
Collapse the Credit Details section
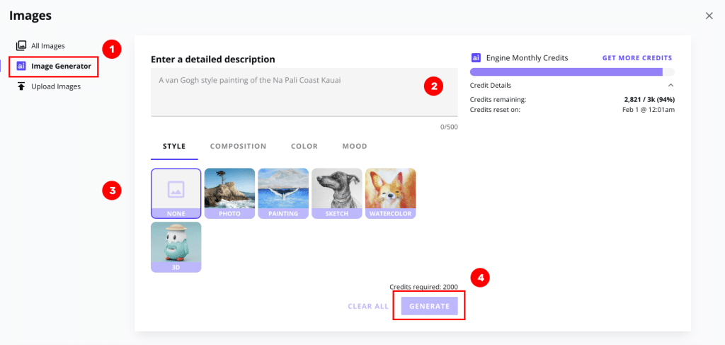[670, 86]
